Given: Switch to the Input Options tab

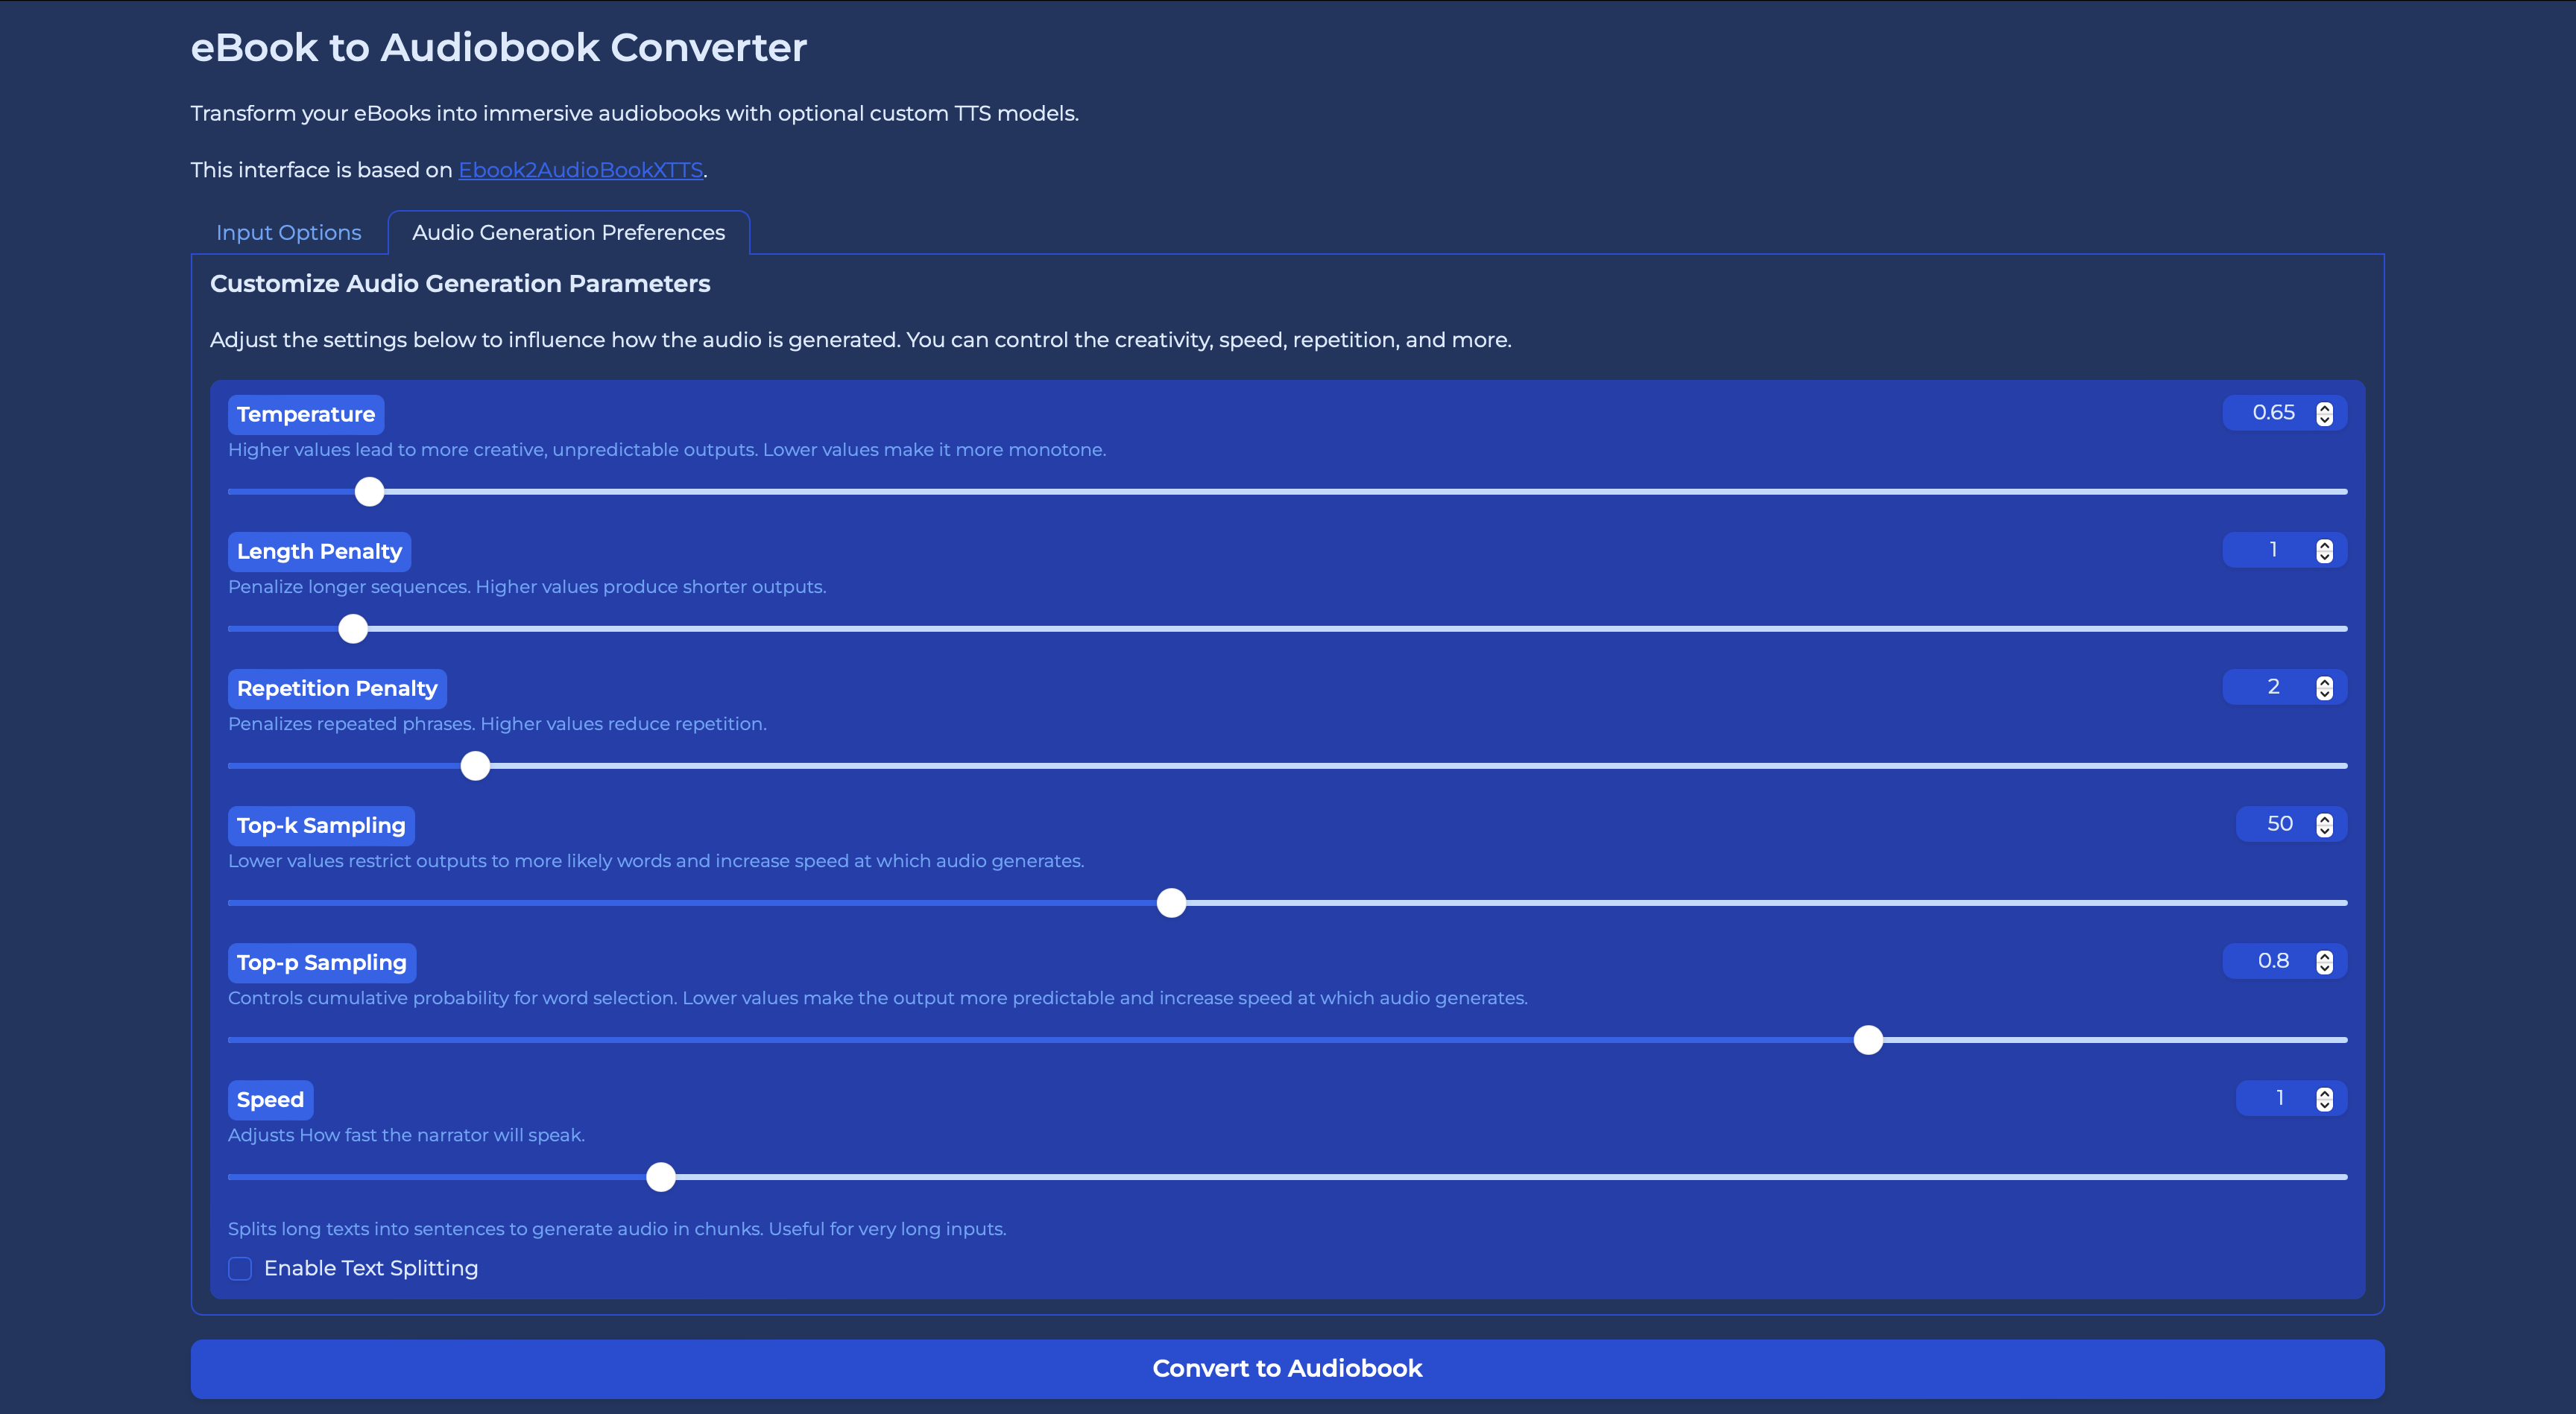Looking at the screenshot, I should [288, 233].
